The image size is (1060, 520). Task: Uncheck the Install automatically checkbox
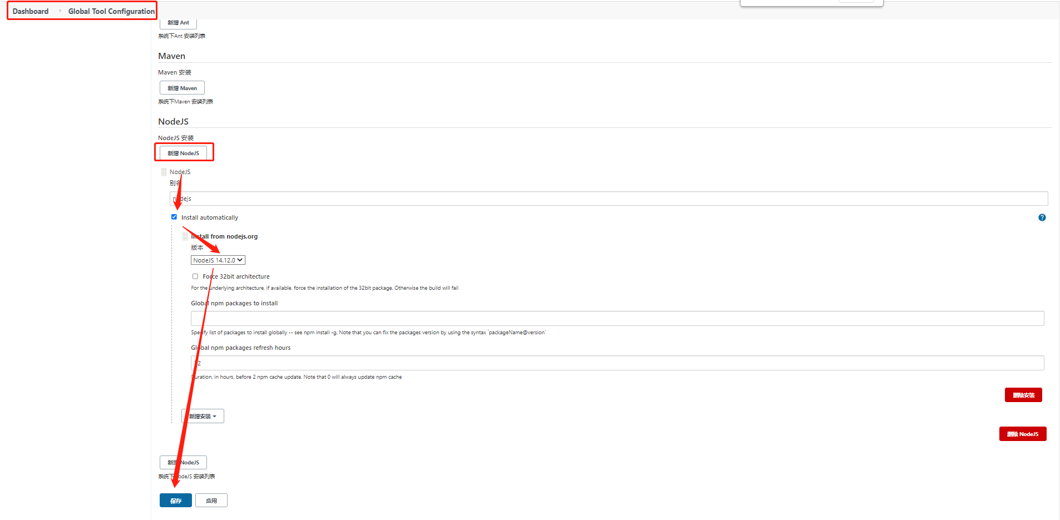(174, 217)
